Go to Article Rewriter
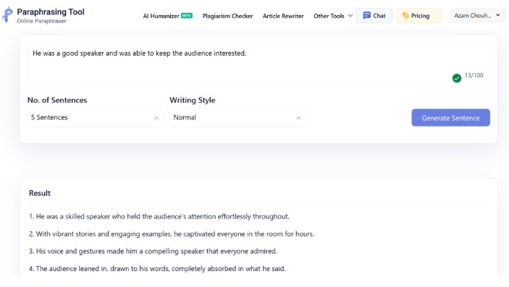 click(283, 16)
